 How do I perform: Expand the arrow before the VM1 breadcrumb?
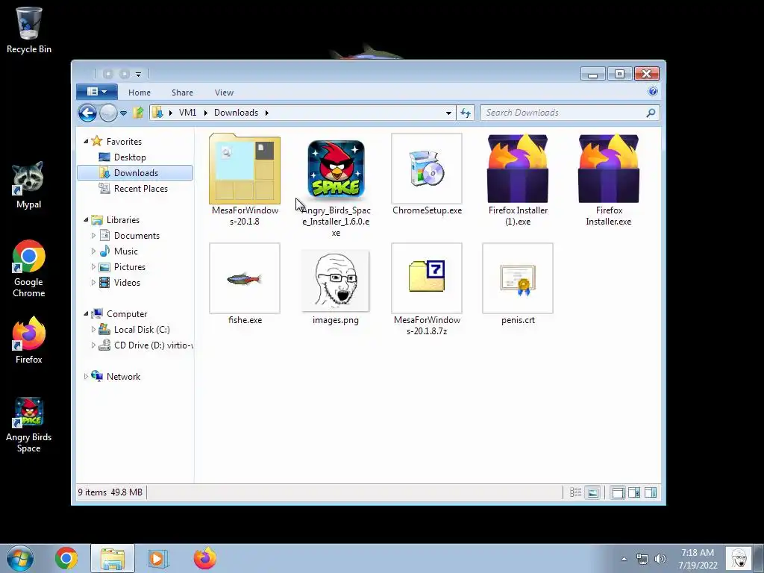[x=171, y=113]
